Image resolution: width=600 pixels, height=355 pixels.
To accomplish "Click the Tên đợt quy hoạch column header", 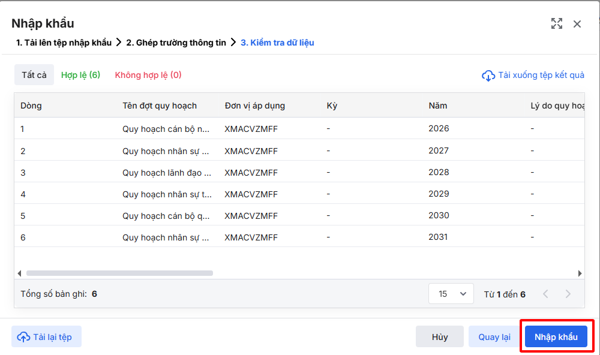I will point(160,106).
